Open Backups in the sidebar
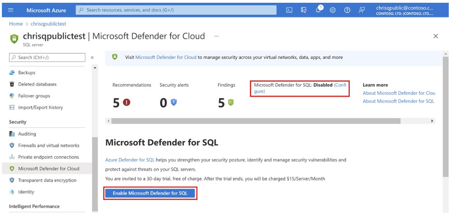The width and height of the screenshot is (451, 217). coord(27,73)
